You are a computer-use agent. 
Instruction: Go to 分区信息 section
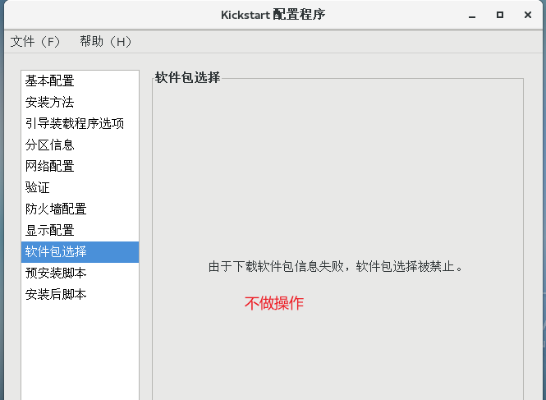pos(80,145)
